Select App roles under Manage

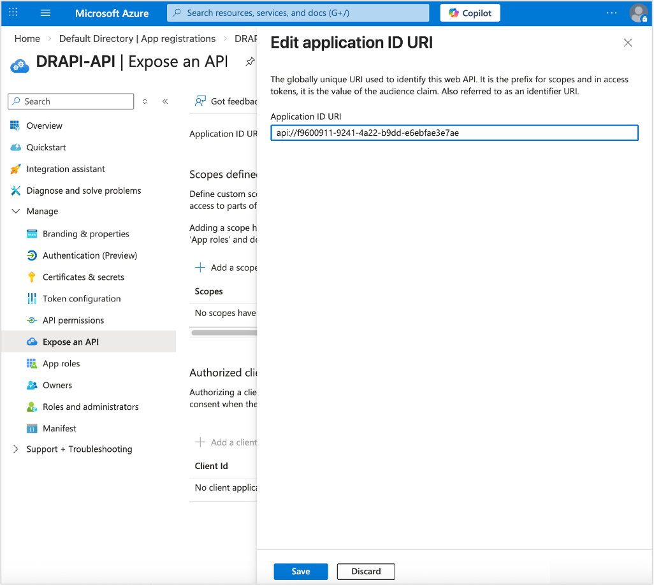point(61,363)
